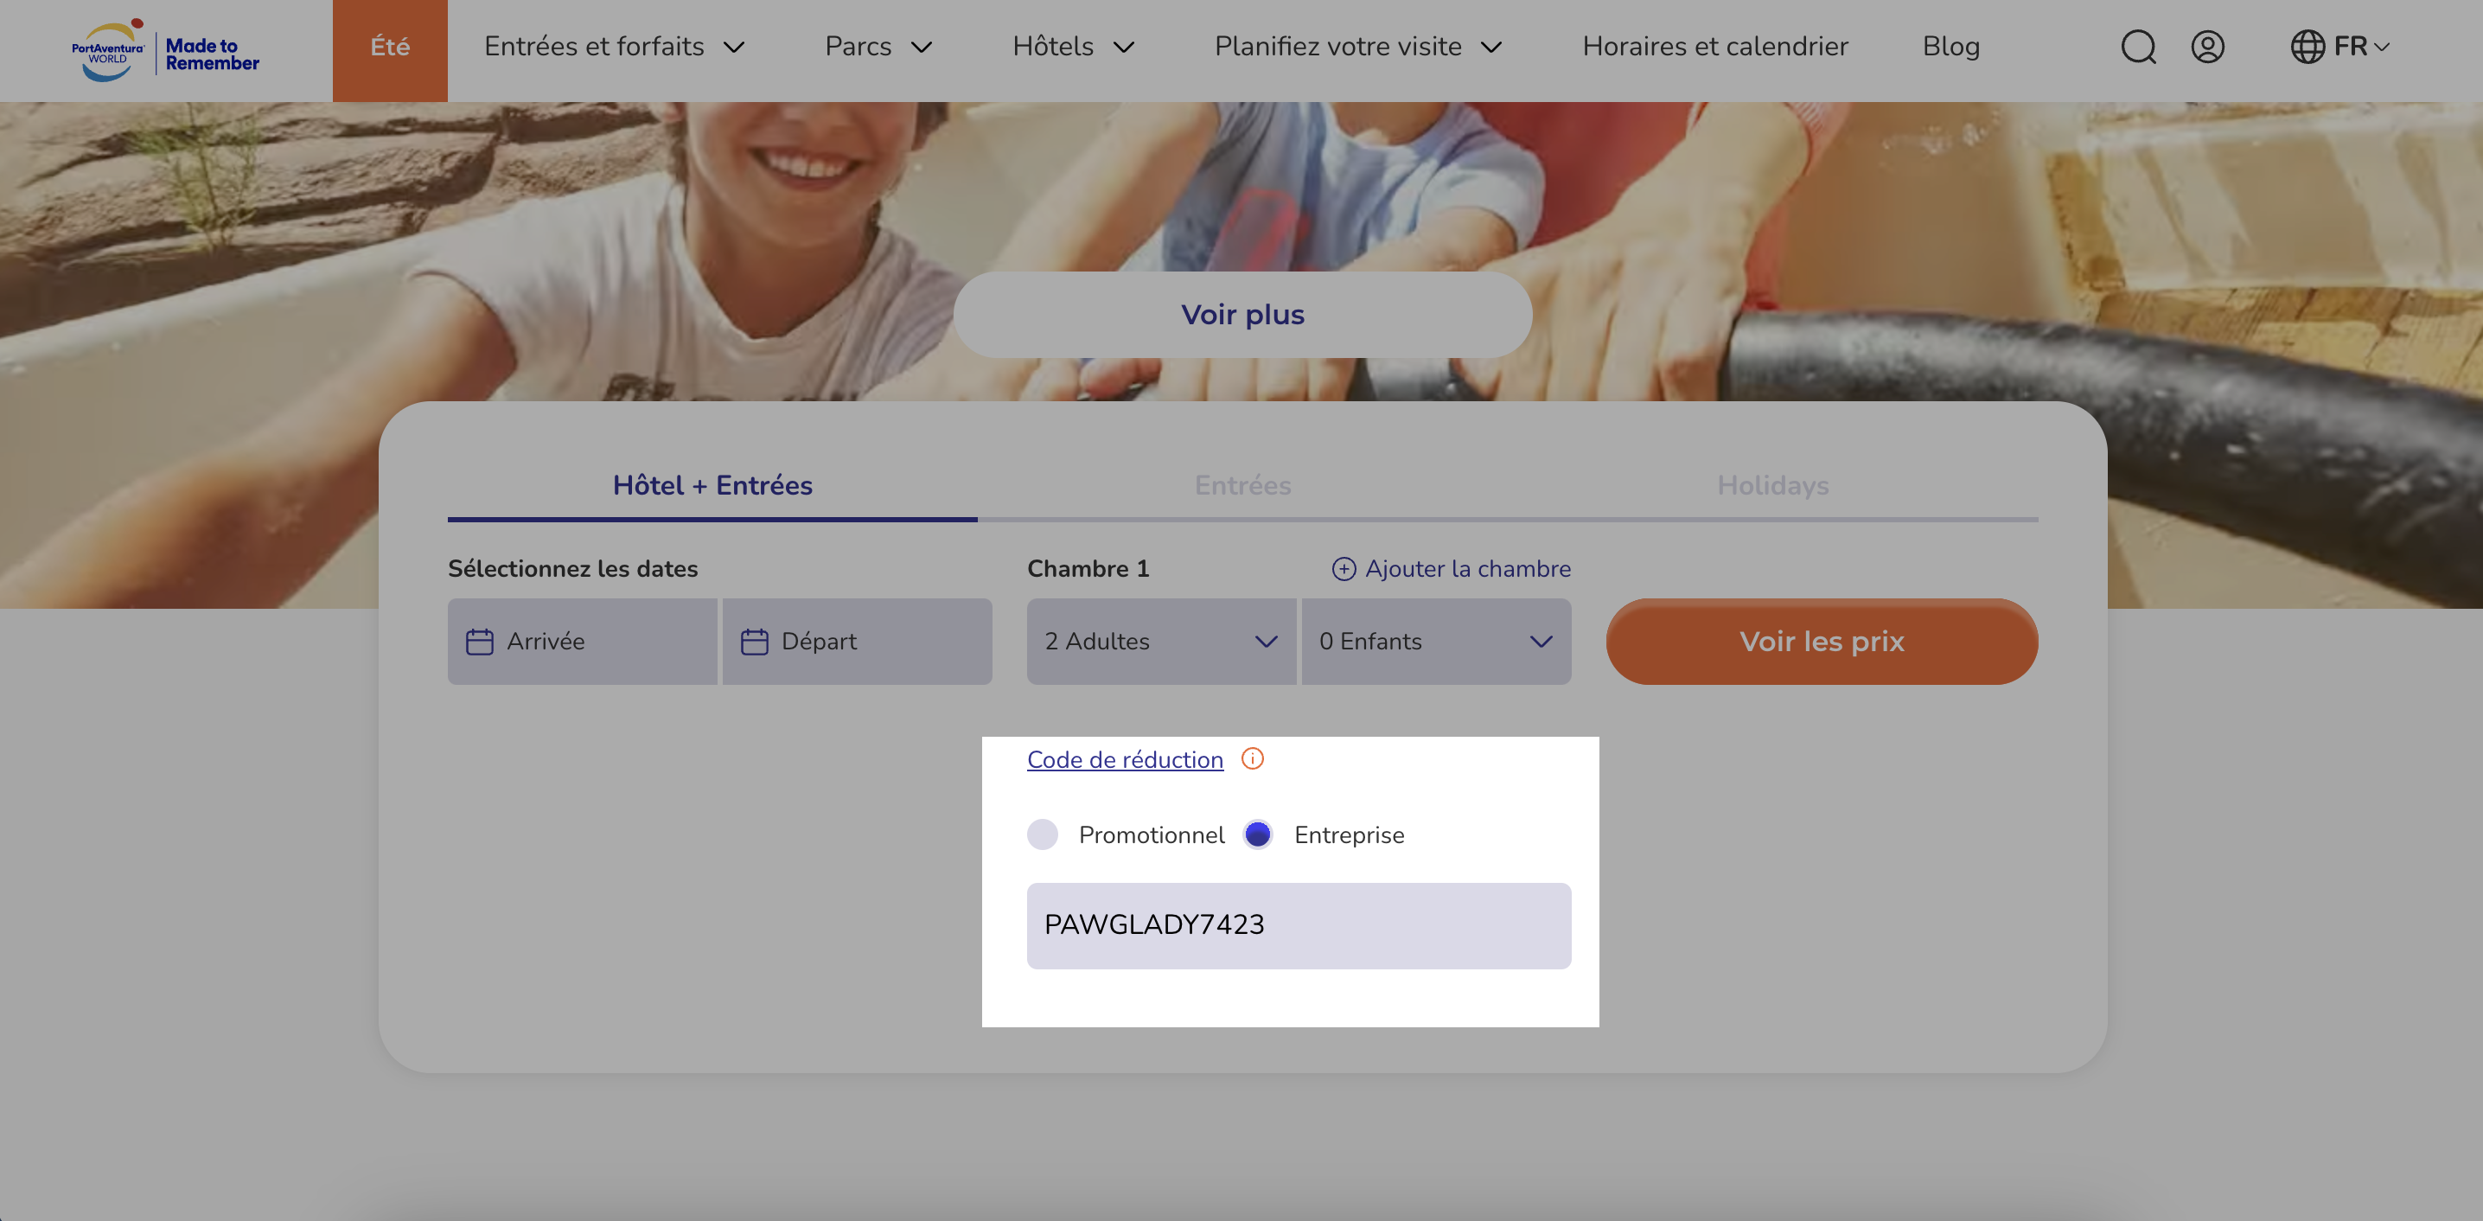The width and height of the screenshot is (2483, 1221).
Task: Click the Voir plus button
Action: click(1242, 315)
